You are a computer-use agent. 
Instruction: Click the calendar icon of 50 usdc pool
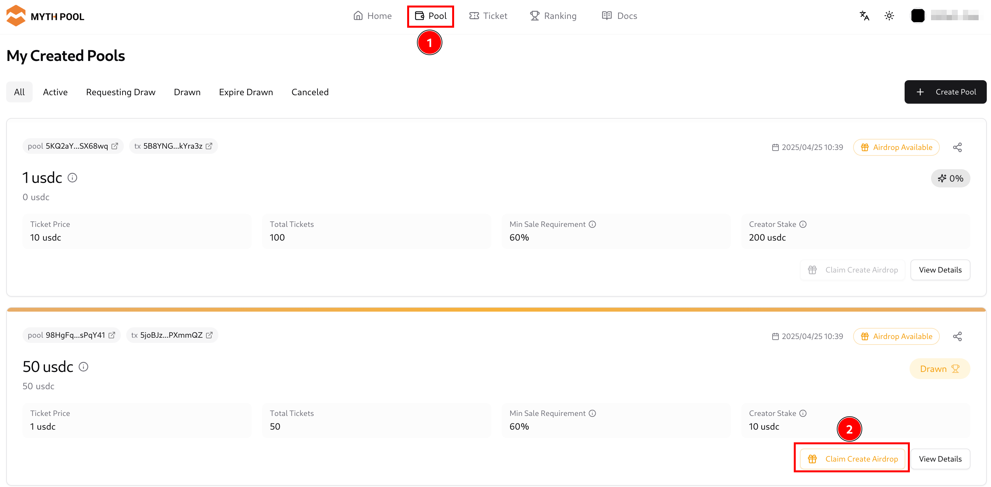775,337
